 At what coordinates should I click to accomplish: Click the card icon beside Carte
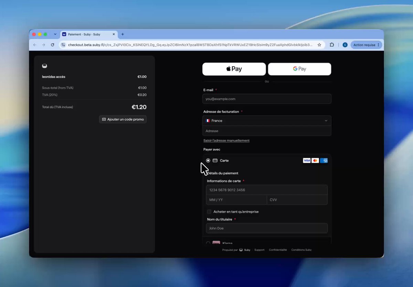215,161
